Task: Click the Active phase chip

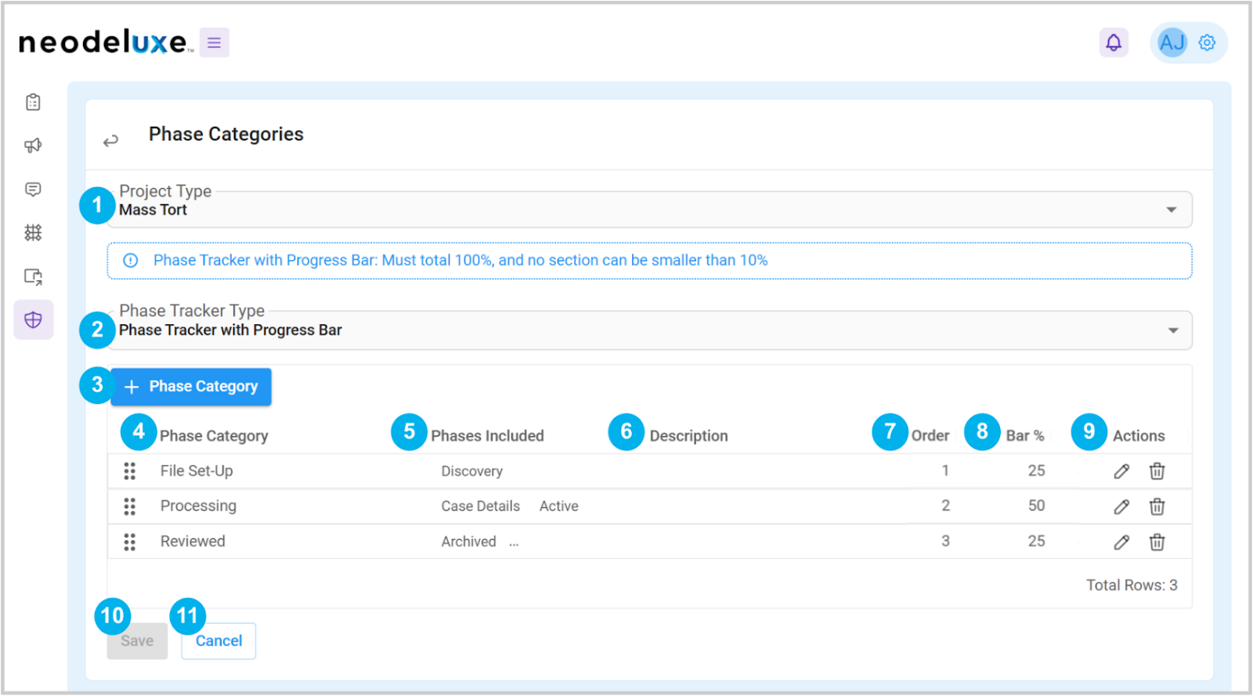Action: 558,507
